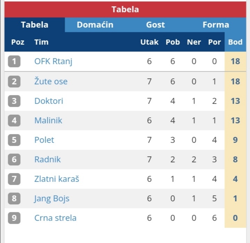Click the Doktori team link

point(49,101)
